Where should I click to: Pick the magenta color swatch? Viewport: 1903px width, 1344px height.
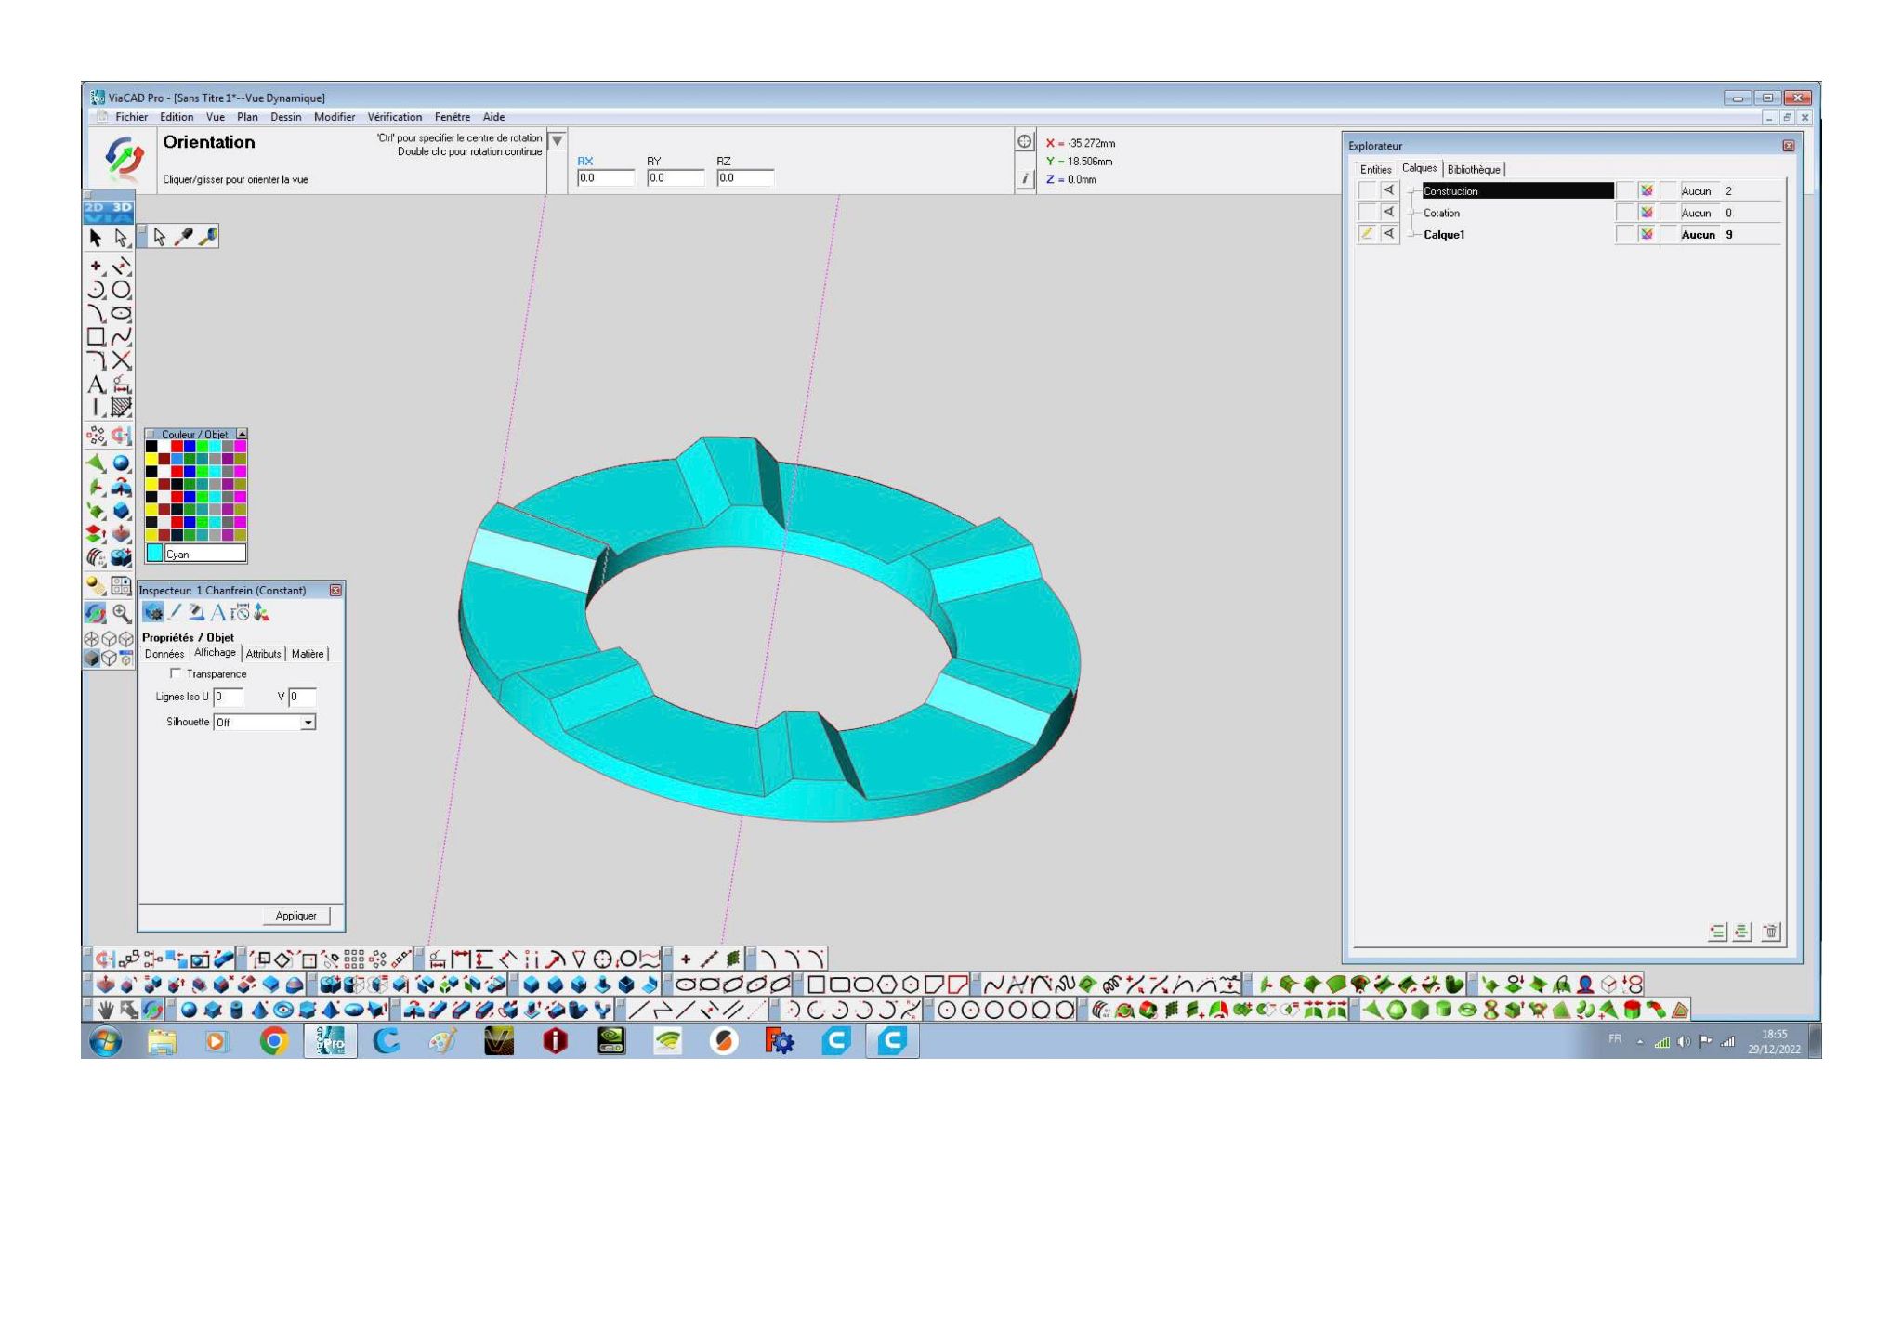point(241,447)
